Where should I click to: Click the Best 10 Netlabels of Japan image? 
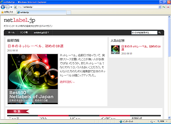click(33, 79)
